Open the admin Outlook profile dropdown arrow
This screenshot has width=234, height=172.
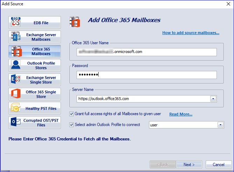point(220,125)
